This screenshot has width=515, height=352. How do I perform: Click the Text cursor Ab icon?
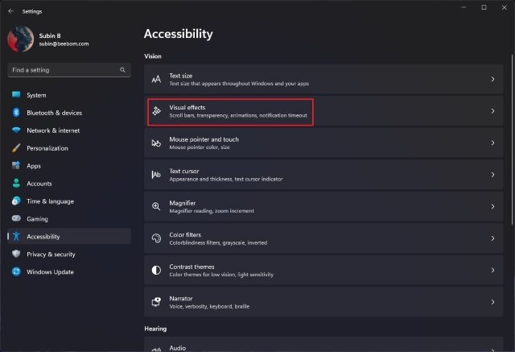[156, 175]
